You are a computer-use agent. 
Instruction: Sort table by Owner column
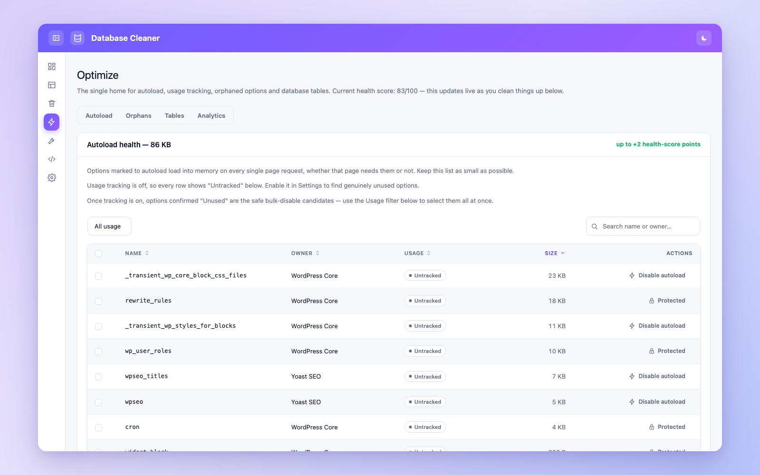[x=305, y=253]
